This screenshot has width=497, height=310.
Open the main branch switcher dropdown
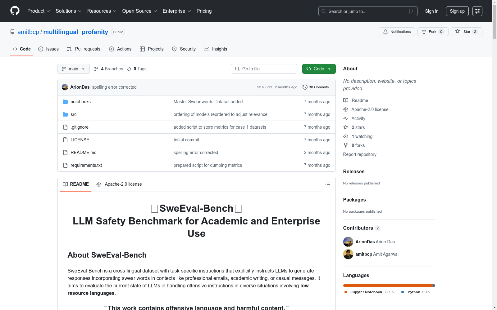click(74, 69)
